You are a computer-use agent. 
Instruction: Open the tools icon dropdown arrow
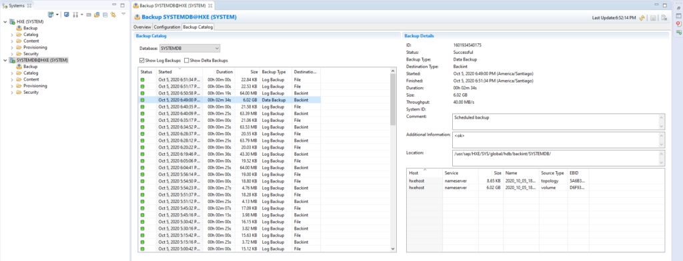81,15
